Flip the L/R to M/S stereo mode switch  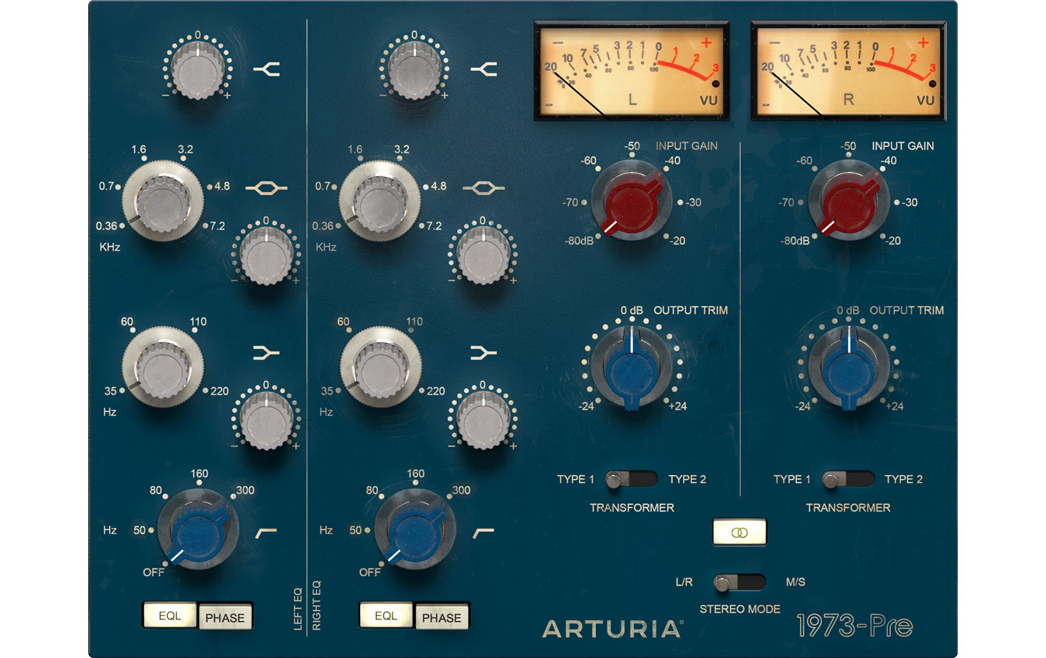[x=739, y=582]
